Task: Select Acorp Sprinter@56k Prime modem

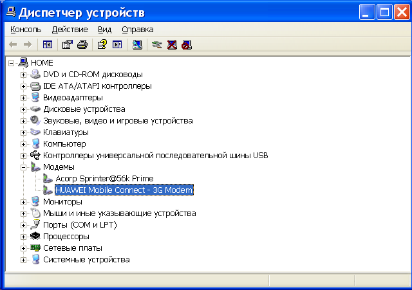Action: (104, 179)
